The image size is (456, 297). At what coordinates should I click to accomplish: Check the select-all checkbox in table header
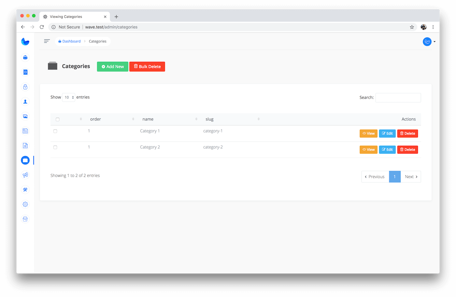[x=58, y=119]
